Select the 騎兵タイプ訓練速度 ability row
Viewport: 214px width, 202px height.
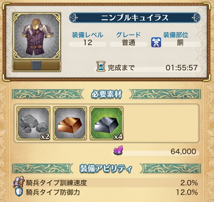coord(106,183)
